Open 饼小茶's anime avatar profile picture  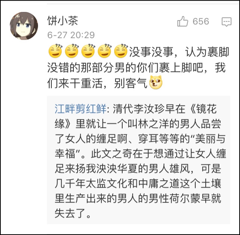coord(24,26)
